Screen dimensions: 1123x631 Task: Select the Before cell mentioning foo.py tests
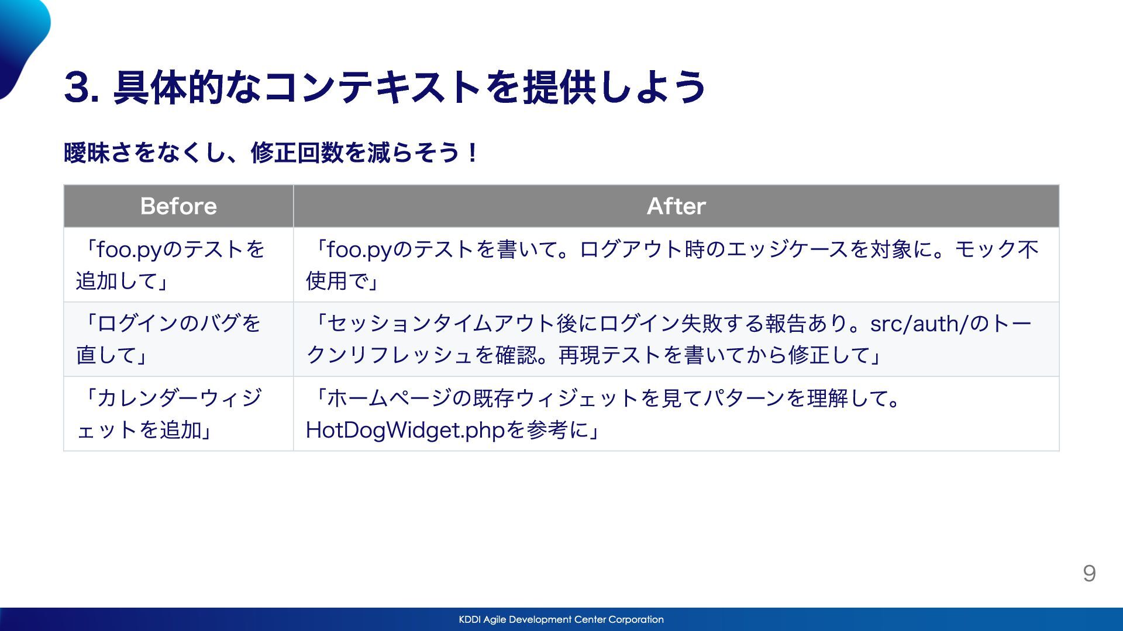(178, 265)
